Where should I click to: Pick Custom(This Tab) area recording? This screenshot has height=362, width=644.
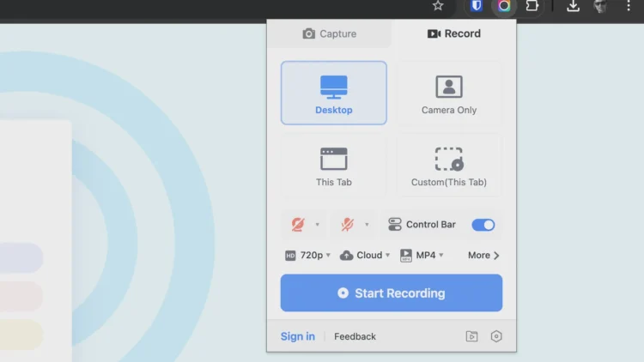click(448, 166)
